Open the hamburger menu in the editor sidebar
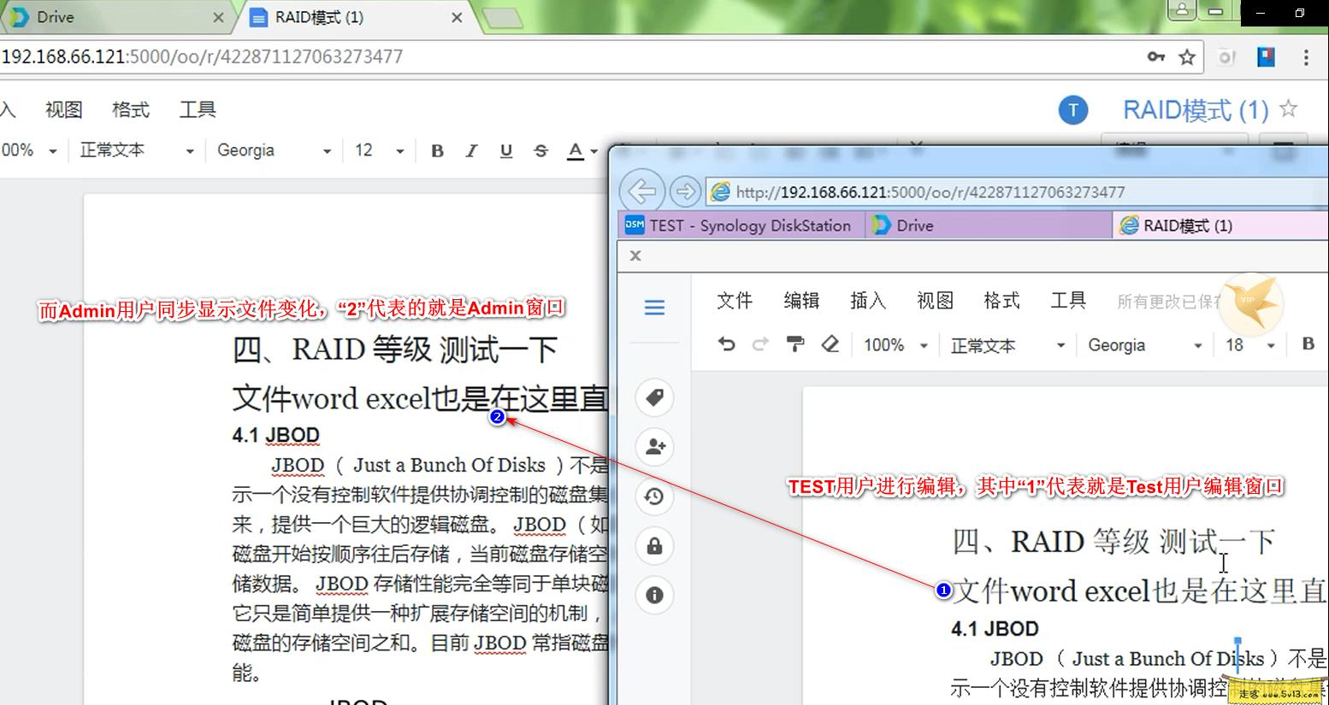 pos(654,307)
